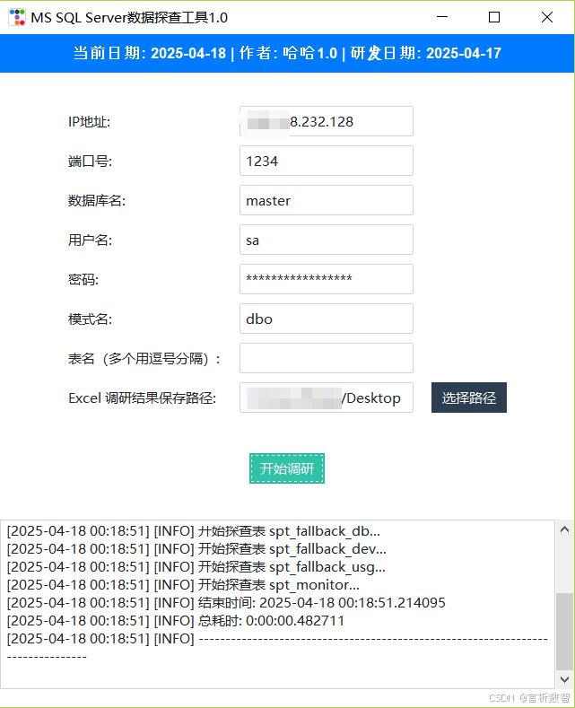Click the log panel scrollbar thumb
This screenshot has width=575, height=708.
[x=564, y=631]
